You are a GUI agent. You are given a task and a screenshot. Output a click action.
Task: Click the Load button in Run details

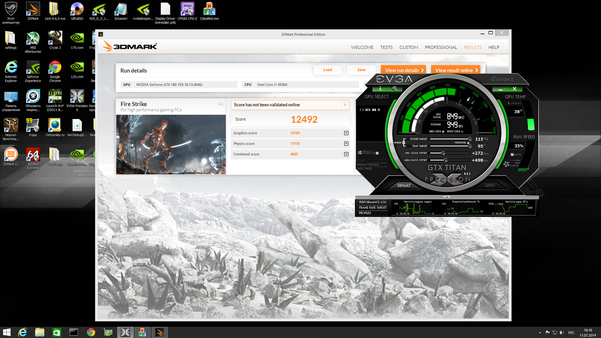point(328,70)
